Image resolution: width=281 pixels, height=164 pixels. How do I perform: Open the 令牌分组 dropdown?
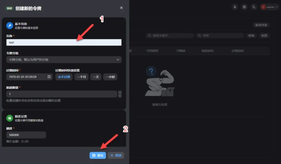[64, 60]
